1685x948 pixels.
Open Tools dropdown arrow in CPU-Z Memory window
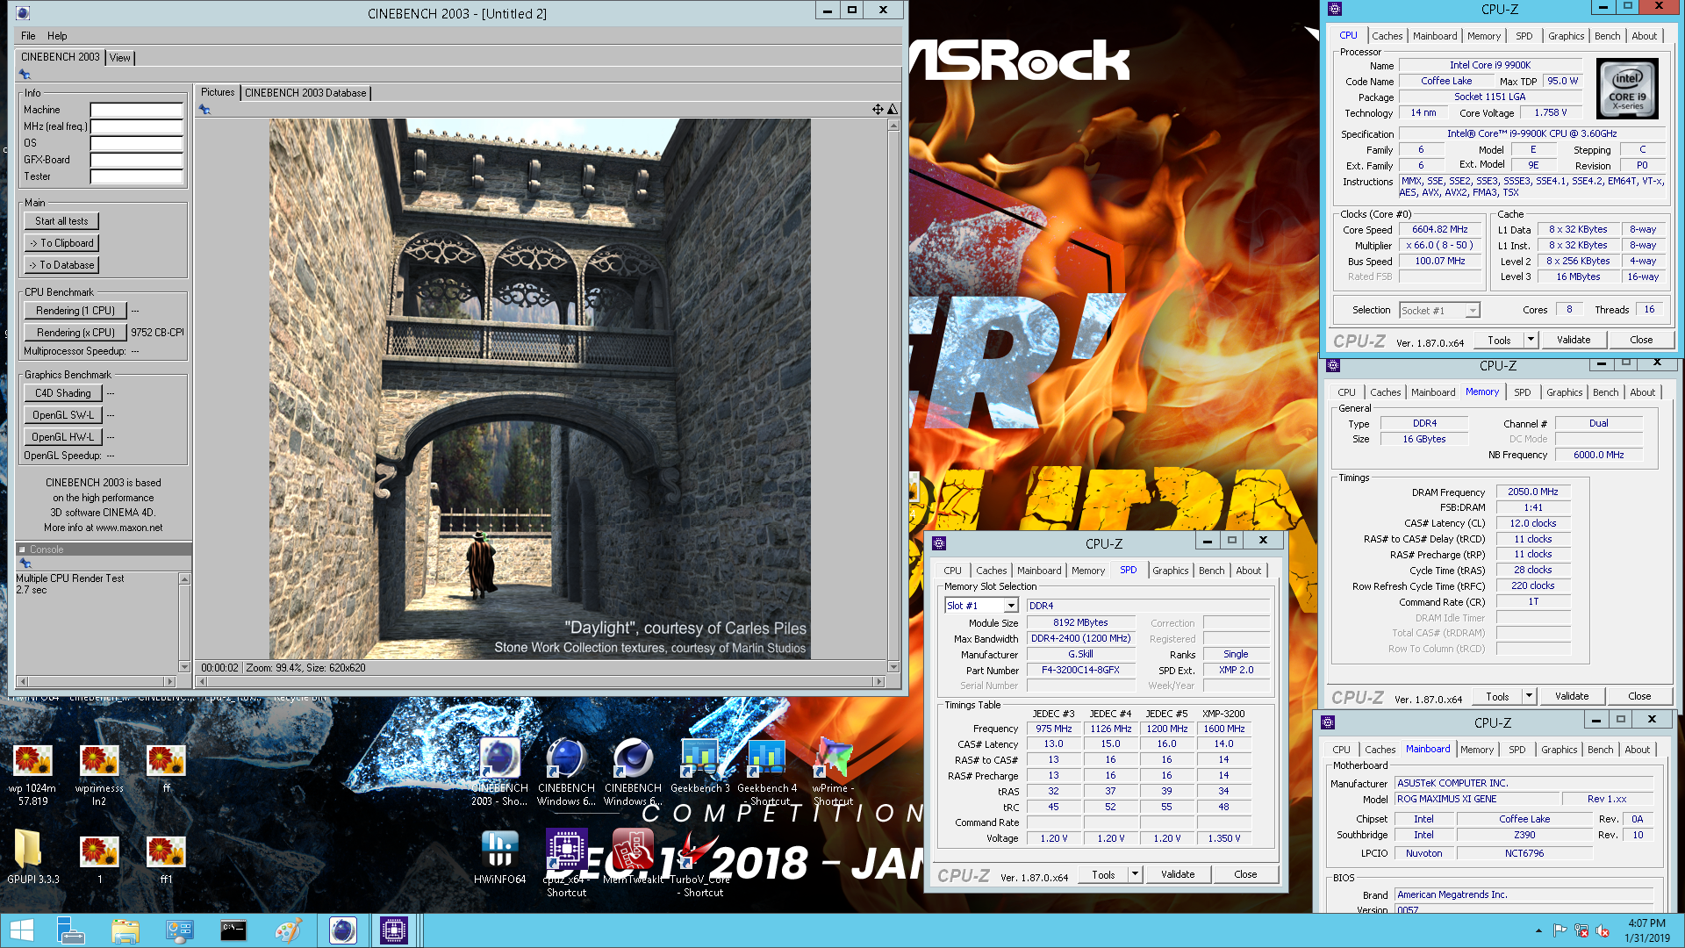click(1529, 696)
